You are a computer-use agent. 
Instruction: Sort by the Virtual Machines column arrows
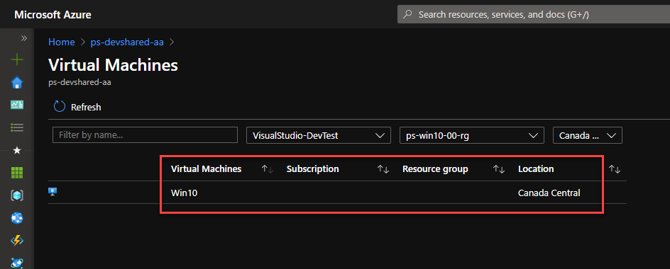point(268,169)
